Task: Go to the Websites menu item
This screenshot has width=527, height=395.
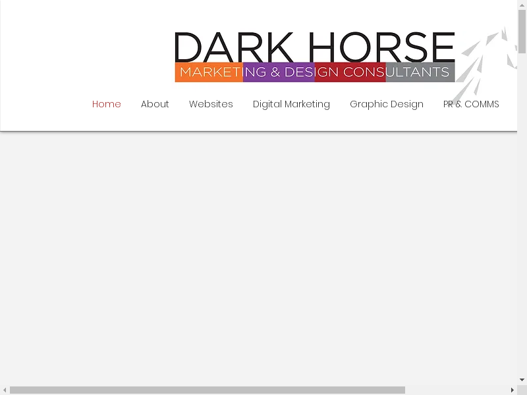Action: (211, 104)
